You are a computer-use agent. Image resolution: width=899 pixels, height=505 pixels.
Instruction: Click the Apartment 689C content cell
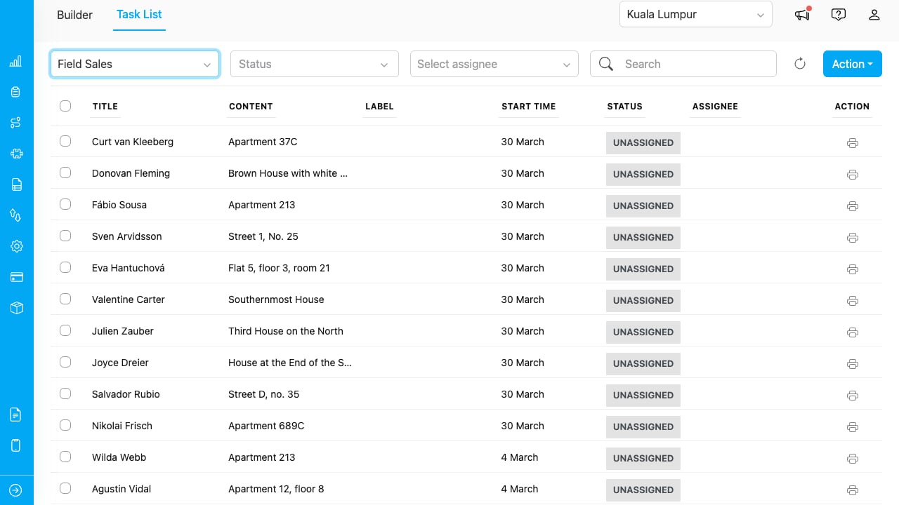[x=266, y=426]
